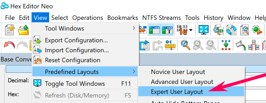Choose Export Configuration... menu entry
Viewport: 266px width, 103px height.
[85, 40]
